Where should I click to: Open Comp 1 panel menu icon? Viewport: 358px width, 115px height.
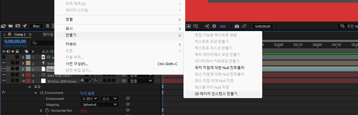[30, 35]
